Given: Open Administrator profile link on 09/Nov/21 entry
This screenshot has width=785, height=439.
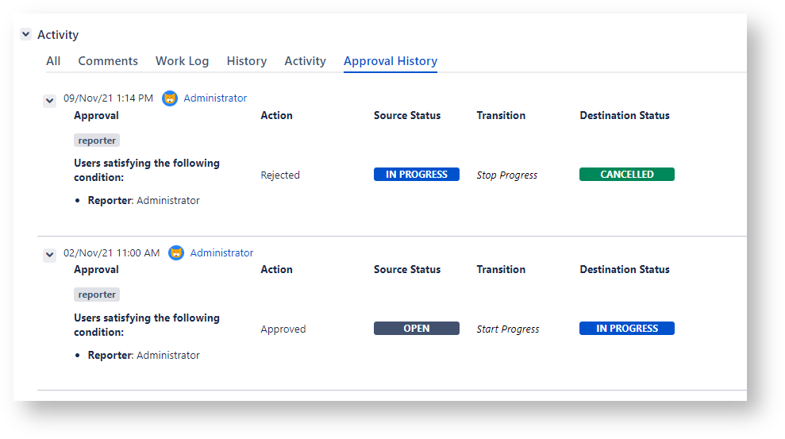Looking at the screenshot, I should (215, 98).
